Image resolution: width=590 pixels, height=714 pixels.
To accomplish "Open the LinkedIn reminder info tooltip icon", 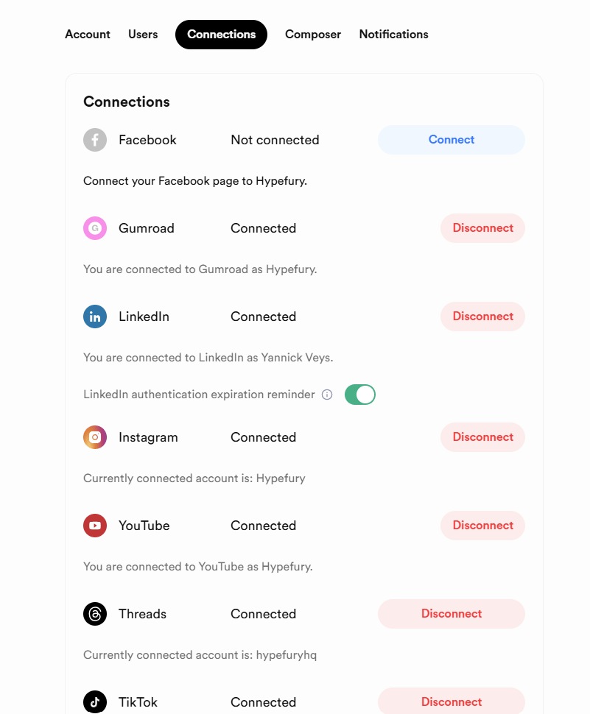I will 327,395.
